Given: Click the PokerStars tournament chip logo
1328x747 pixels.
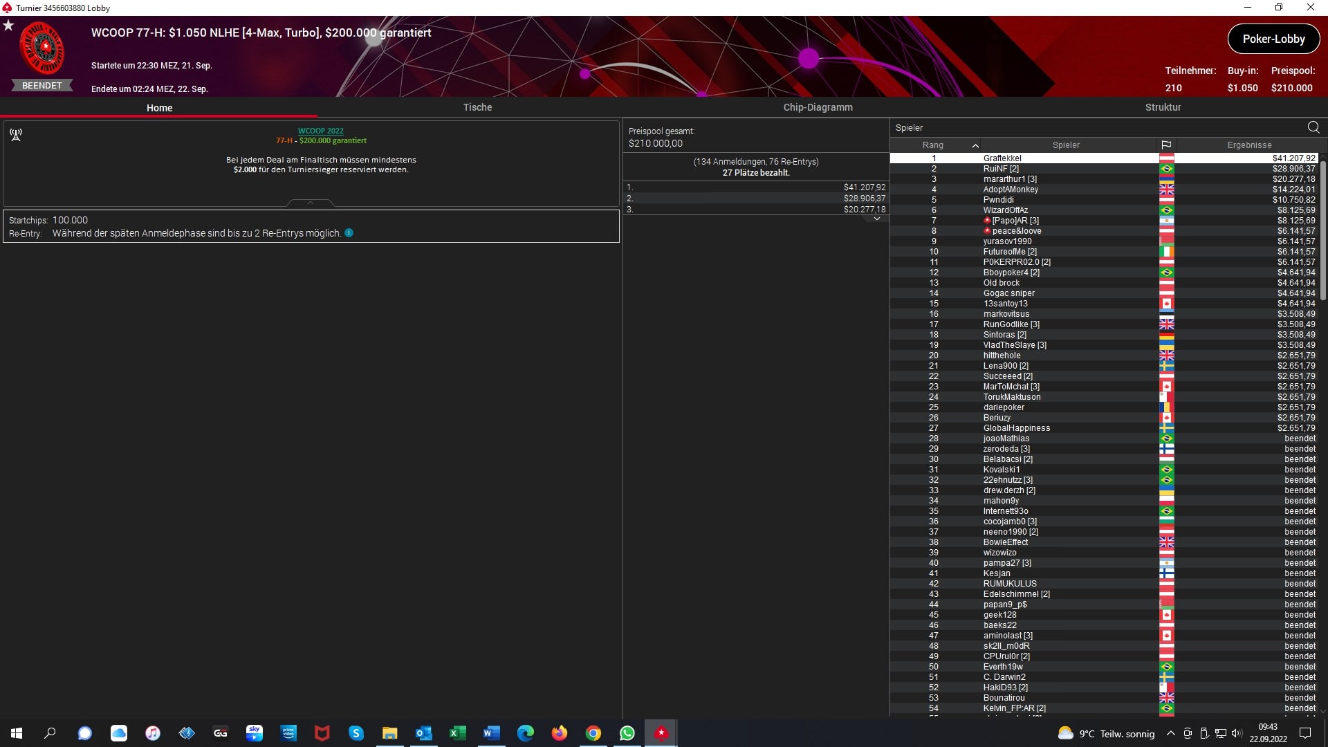Looking at the screenshot, I should click(x=43, y=48).
